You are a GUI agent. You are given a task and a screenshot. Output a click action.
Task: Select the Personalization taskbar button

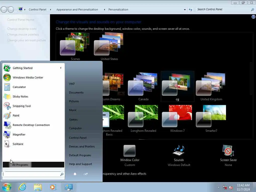tap(68, 187)
